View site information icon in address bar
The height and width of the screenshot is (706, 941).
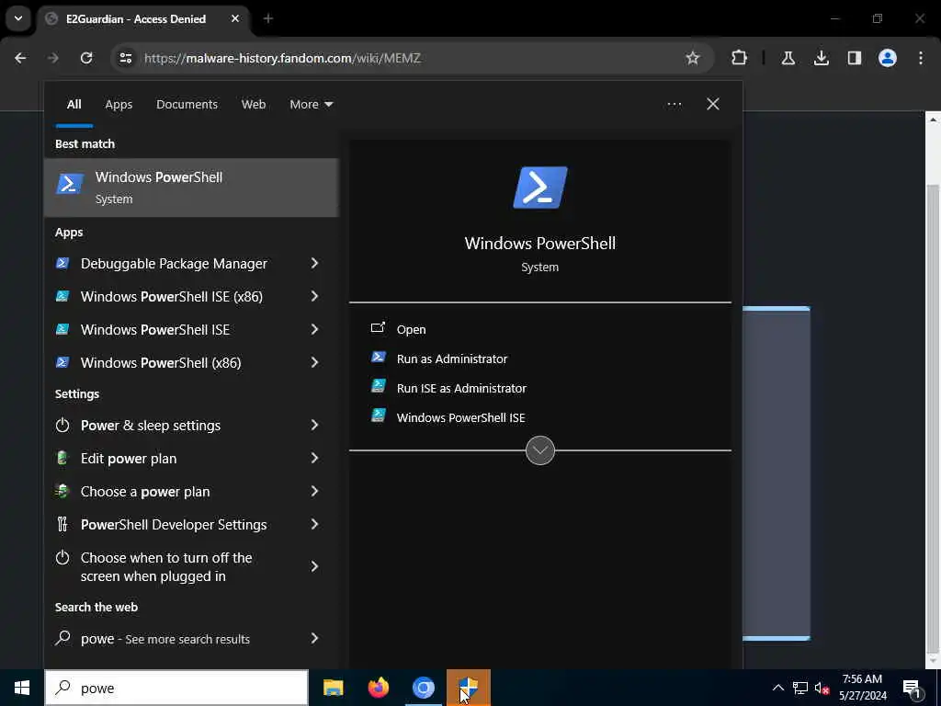(x=125, y=58)
